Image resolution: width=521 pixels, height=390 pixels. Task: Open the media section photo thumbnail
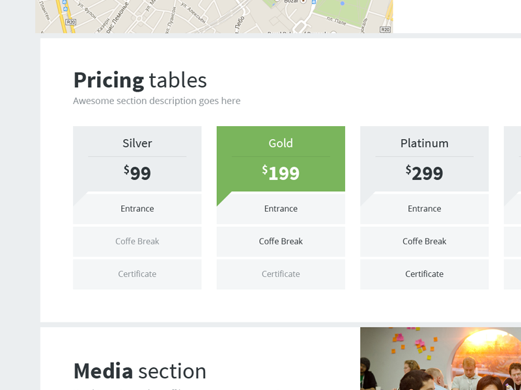(440, 359)
